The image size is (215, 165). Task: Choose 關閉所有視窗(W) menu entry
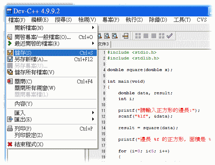[52, 88]
